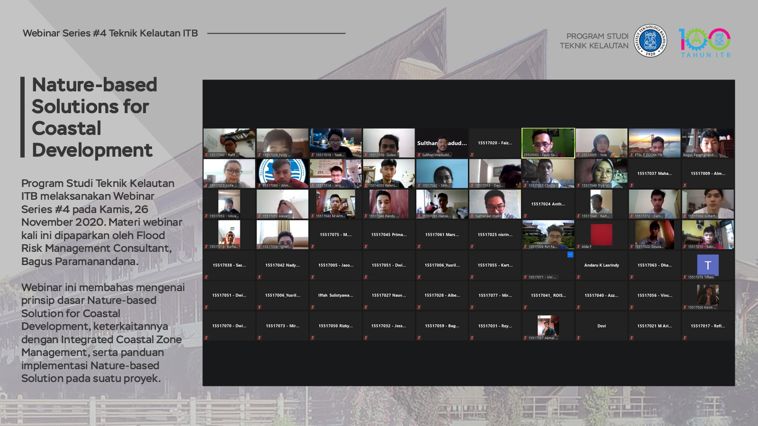The width and height of the screenshot is (758, 426).
Task: Click the ITB university seal logo
Action: pyautogui.click(x=650, y=41)
